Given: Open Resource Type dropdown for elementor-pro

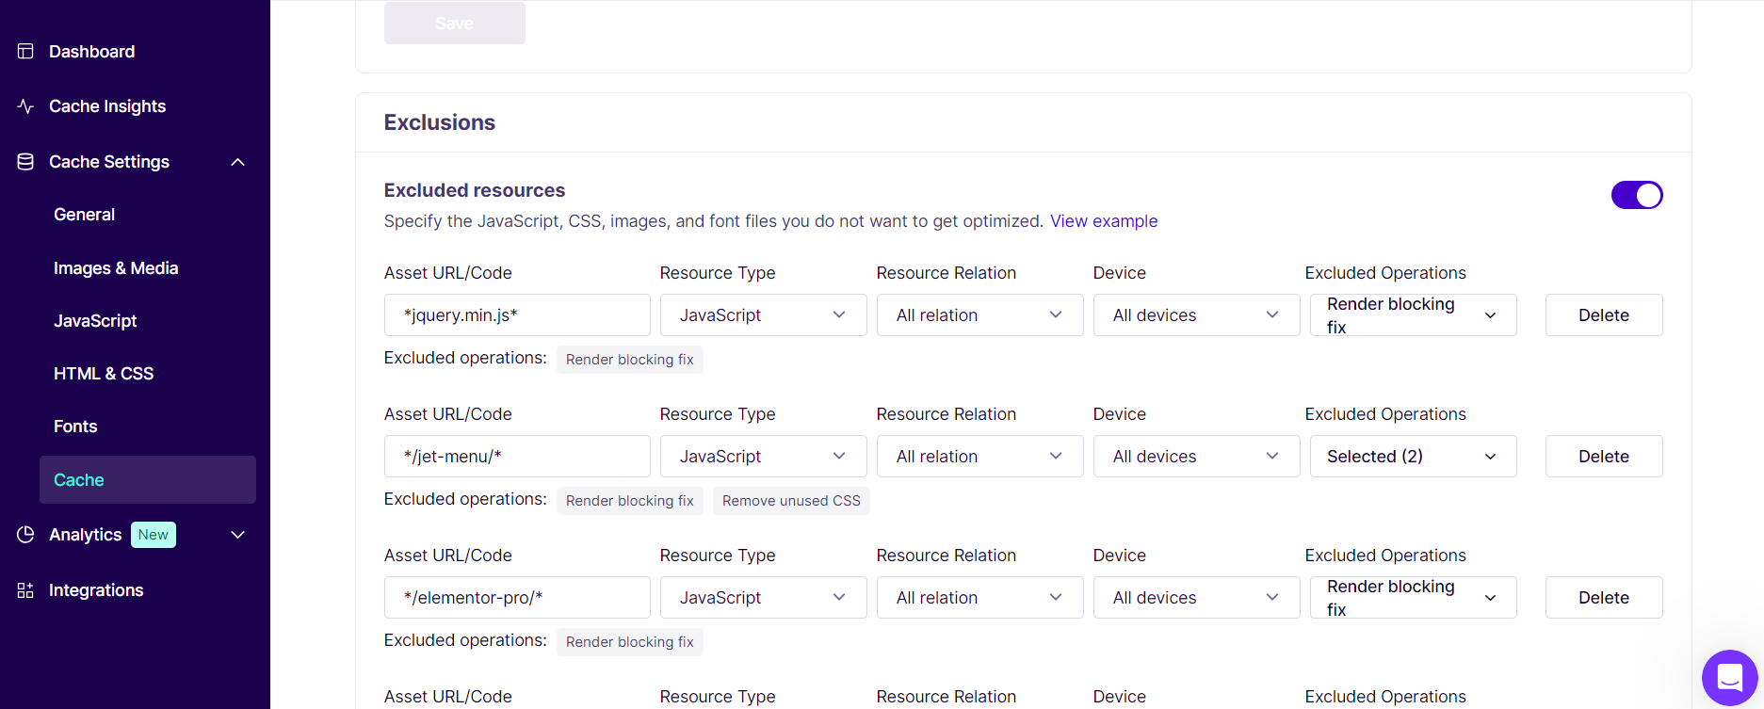Looking at the screenshot, I should pyautogui.click(x=763, y=598).
